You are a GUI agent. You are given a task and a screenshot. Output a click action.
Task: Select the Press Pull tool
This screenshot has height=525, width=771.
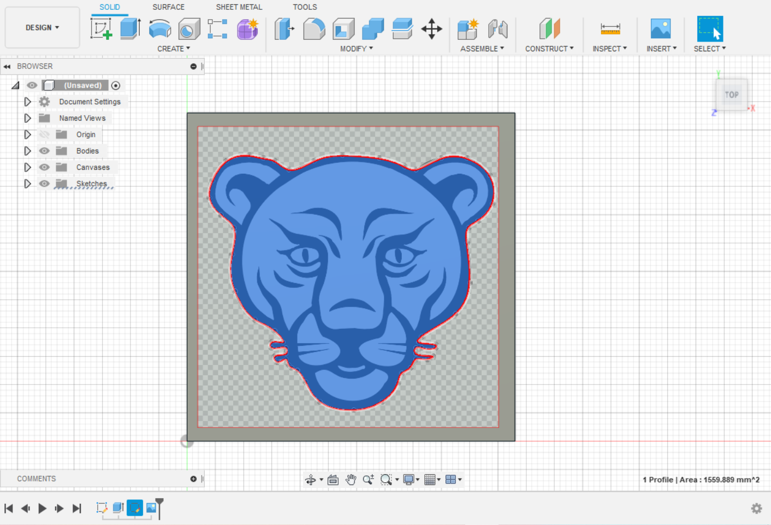(284, 29)
